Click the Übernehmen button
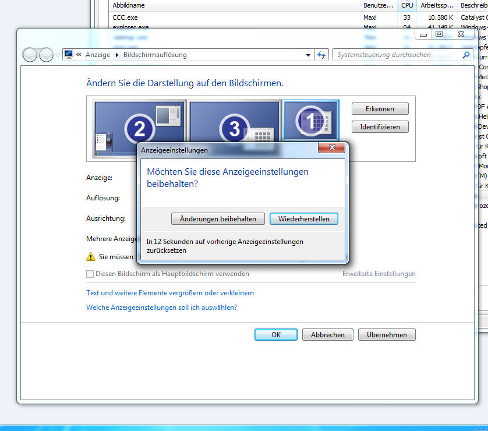Screen dimensions: 488x431 (387, 334)
